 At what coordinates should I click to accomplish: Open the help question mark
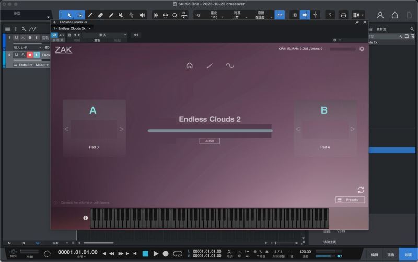coord(330,15)
